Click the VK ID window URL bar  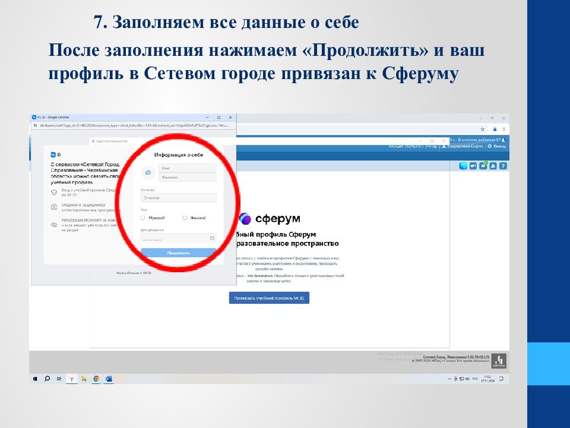pos(134,125)
